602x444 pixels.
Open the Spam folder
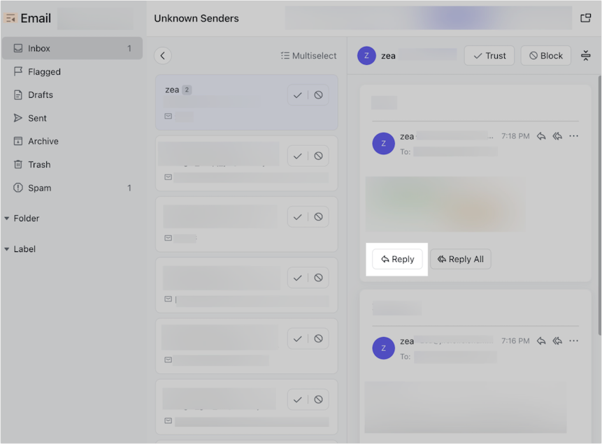pyautogui.click(x=72, y=188)
